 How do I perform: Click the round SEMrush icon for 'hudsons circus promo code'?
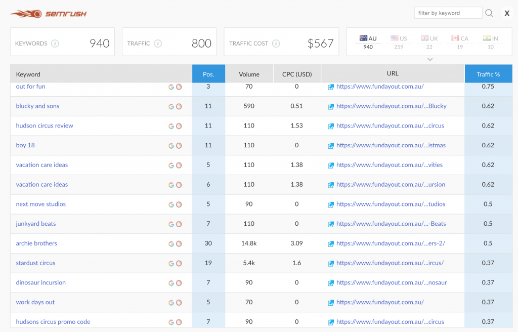click(x=179, y=322)
